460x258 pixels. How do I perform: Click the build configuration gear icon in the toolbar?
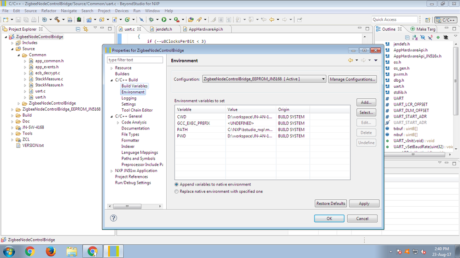(44, 20)
